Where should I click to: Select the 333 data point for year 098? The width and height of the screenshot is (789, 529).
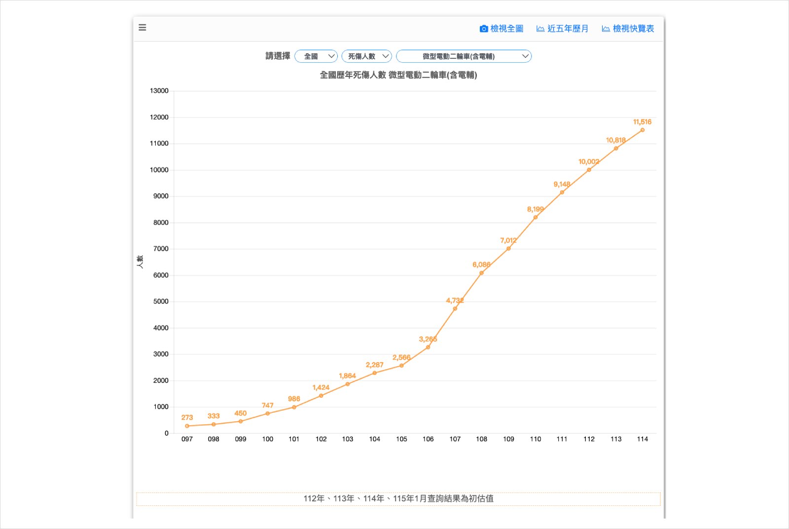click(x=214, y=424)
